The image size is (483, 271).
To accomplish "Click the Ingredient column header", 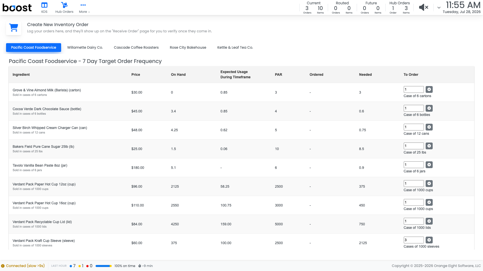I will pos(21,75).
